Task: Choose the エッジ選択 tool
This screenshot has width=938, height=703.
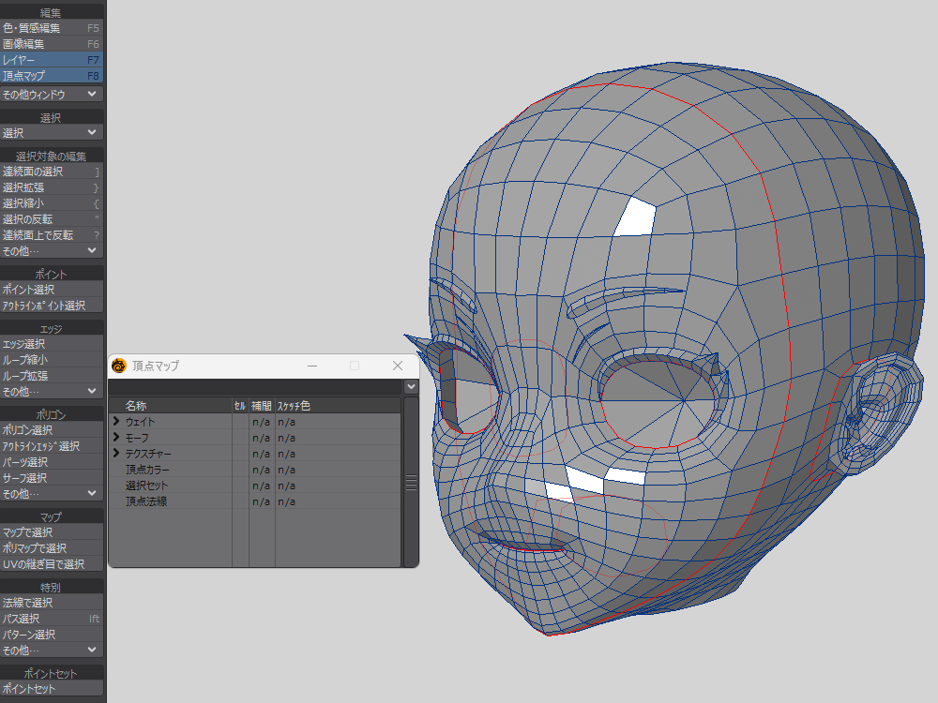Action: [x=52, y=344]
